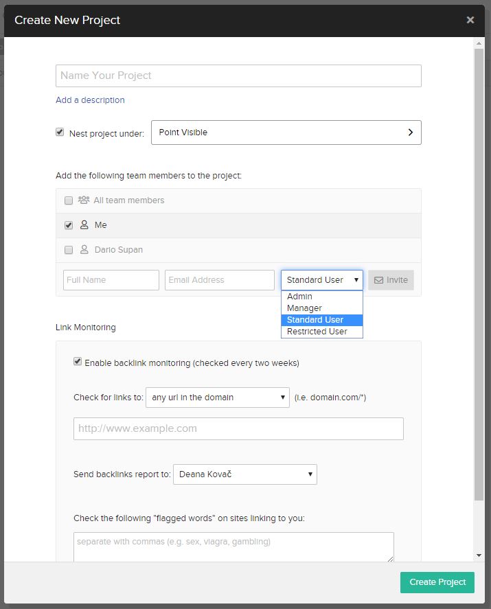This screenshot has height=609, width=491.
Task: Open the Deana Kovač report recipient dropdown
Action: [x=245, y=474]
